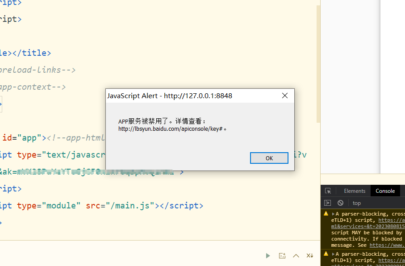Click the 'id="app"' attribute in the code
This screenshot has height=266, width=405.
coord(22,137)
